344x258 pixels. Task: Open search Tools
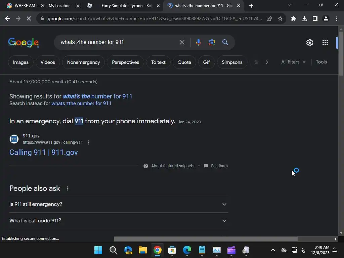tap(321, 62)
